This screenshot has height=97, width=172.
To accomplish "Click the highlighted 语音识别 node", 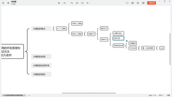I will (x=118, y=38).
